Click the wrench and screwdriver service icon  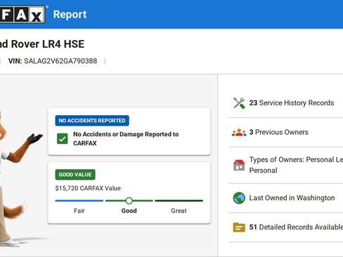pos(239,103)
